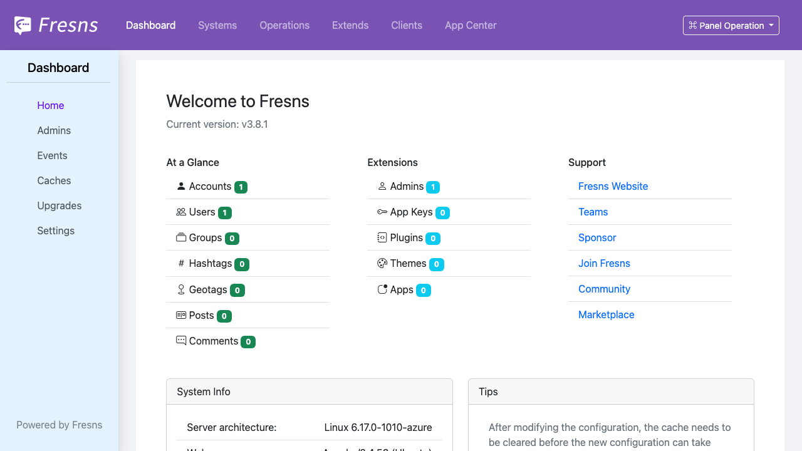Click the Fresns wordmark in the header
Image resolution: width=802 pixels, height=451 pixels.
pos(68,25)
